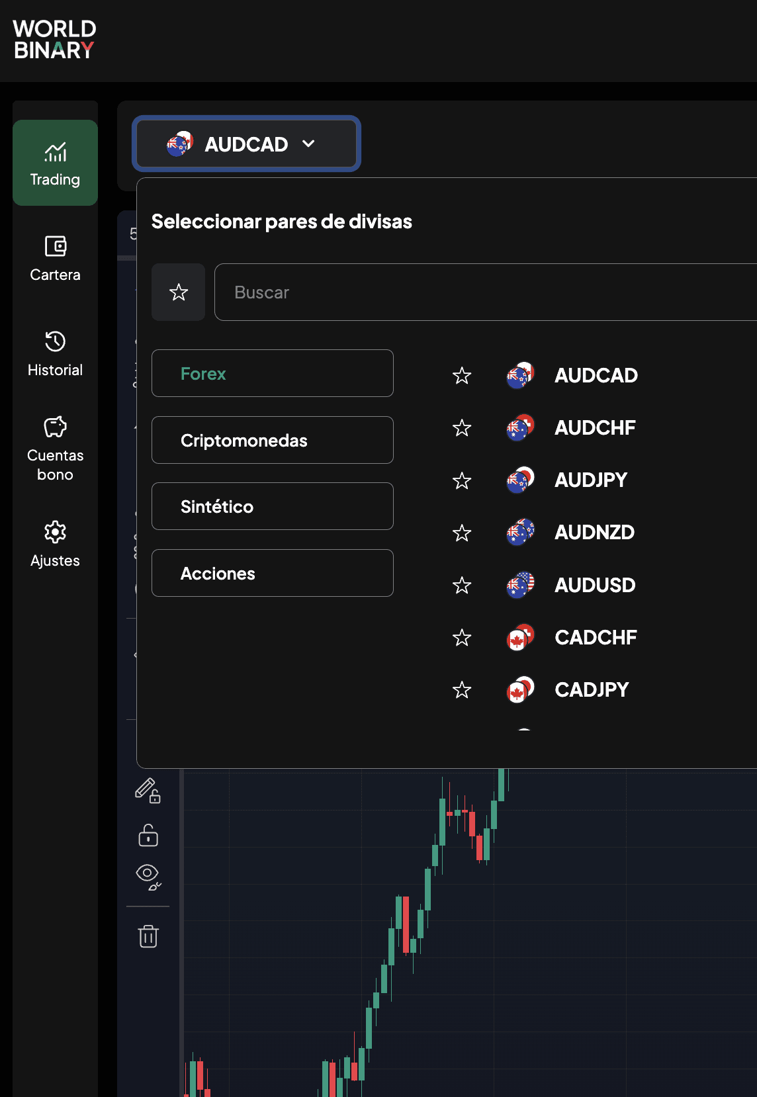Click the trash icon to delete drawings
The image size is (757, 1097).
pos(148,936)
